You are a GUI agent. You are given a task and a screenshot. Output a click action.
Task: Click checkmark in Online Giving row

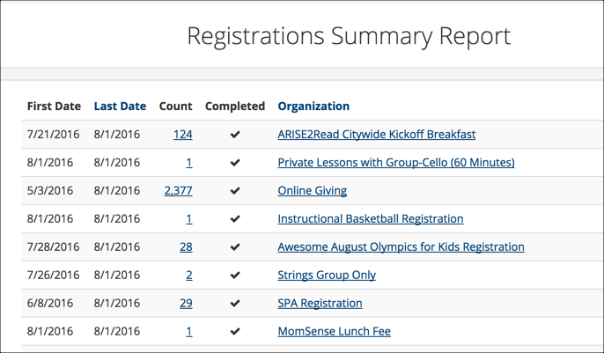[235, 190]
